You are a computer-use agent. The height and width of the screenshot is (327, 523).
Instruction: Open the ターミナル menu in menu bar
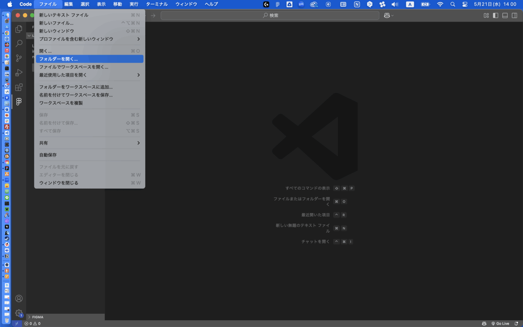pos(156,4)
